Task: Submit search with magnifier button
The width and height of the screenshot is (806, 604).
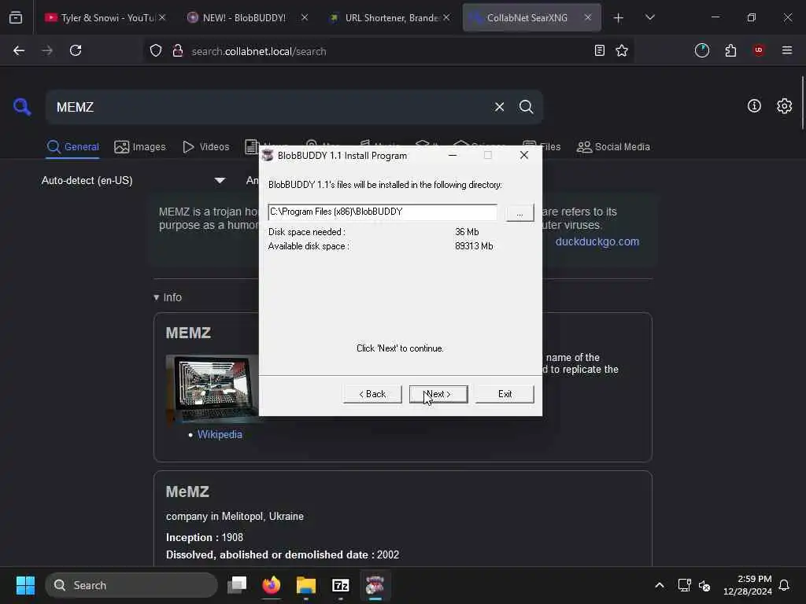Action: tap(526, 107)
